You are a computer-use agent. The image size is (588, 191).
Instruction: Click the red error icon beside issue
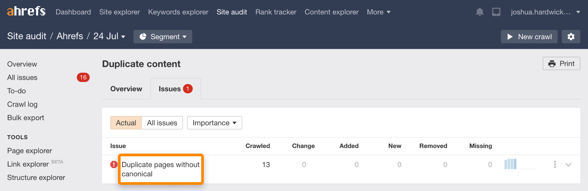tap(114, 165)
